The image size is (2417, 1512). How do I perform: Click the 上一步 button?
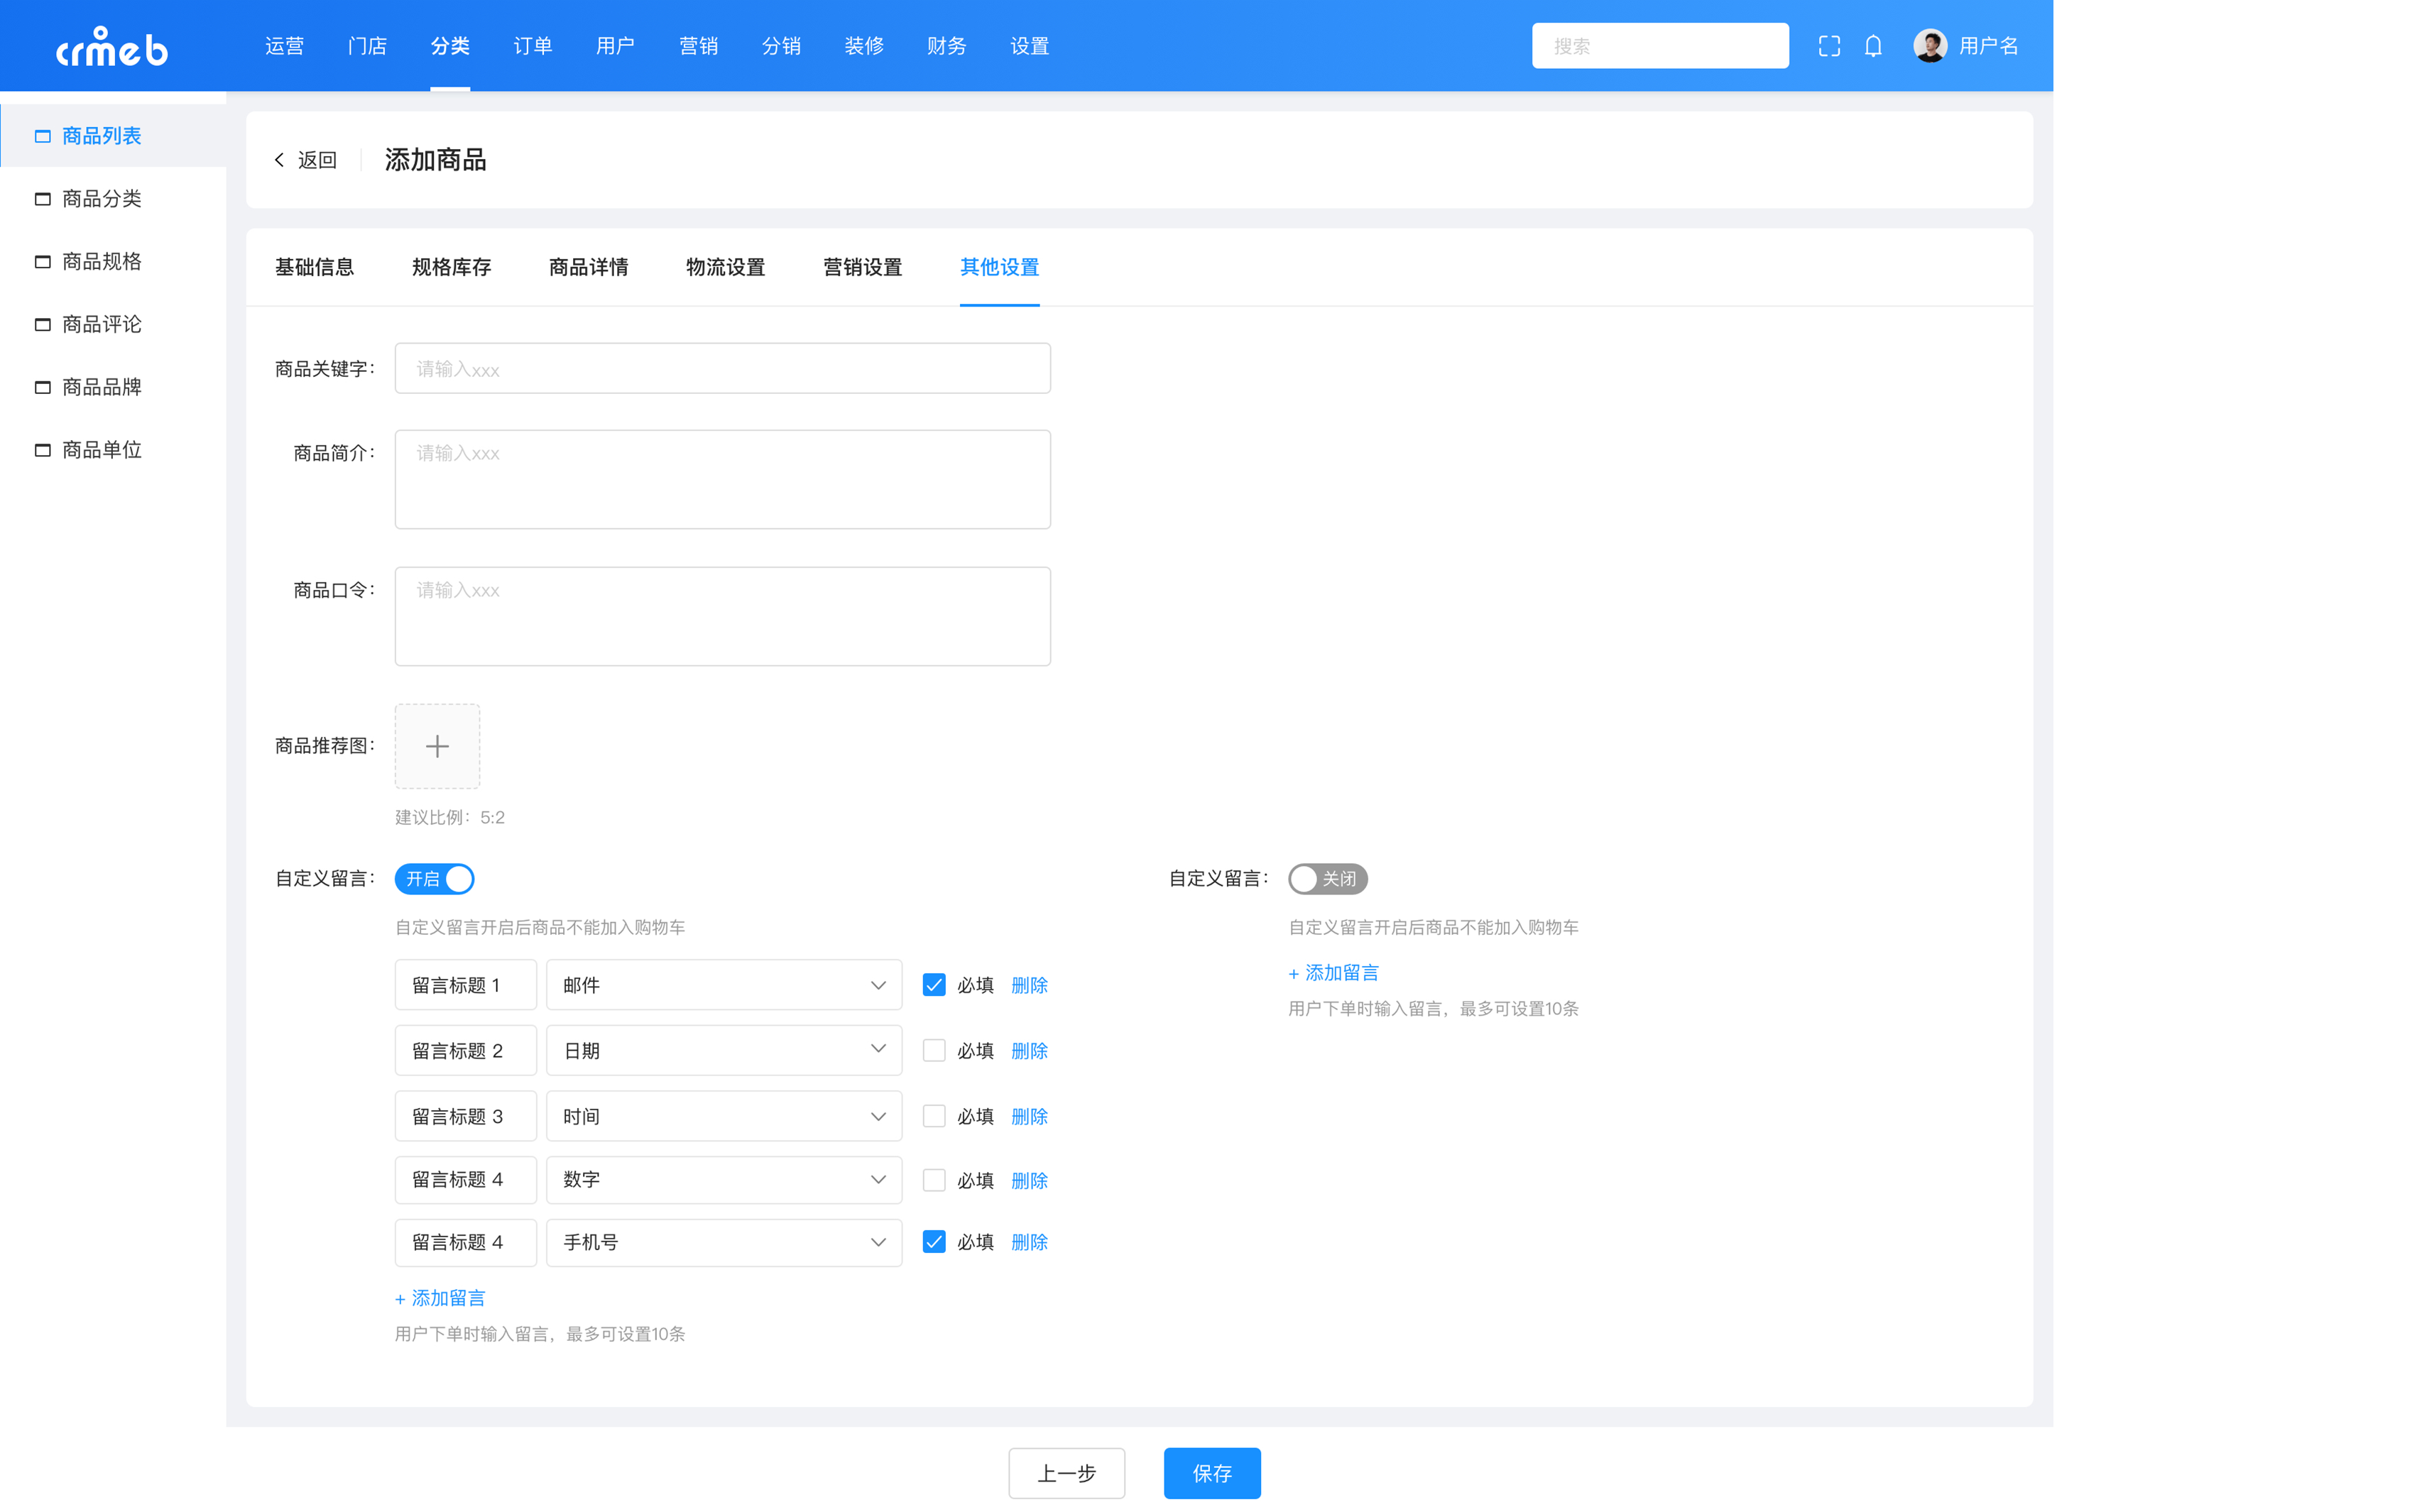(x=1066, y=1473)
